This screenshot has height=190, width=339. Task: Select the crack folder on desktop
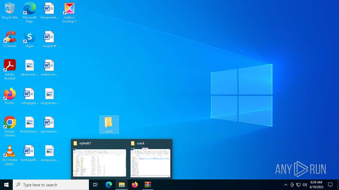point(109,125)
